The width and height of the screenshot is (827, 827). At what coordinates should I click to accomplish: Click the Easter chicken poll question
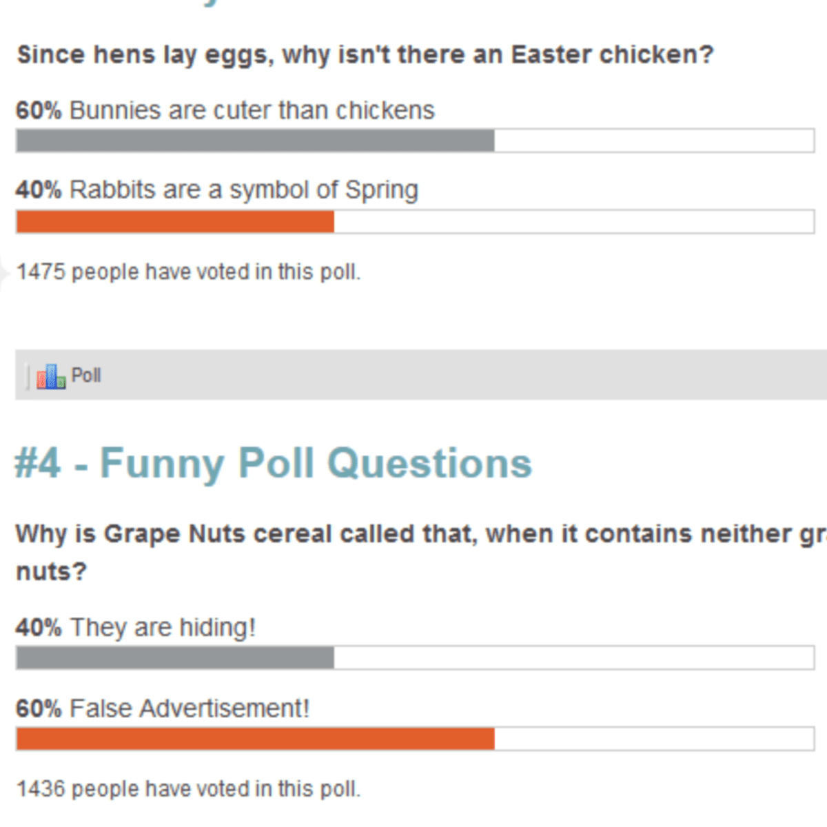click(365, 54)
